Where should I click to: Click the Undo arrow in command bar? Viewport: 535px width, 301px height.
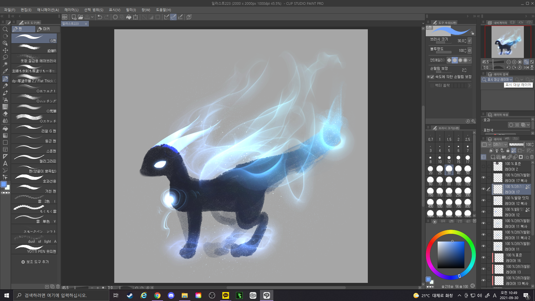tap(99, 17)
